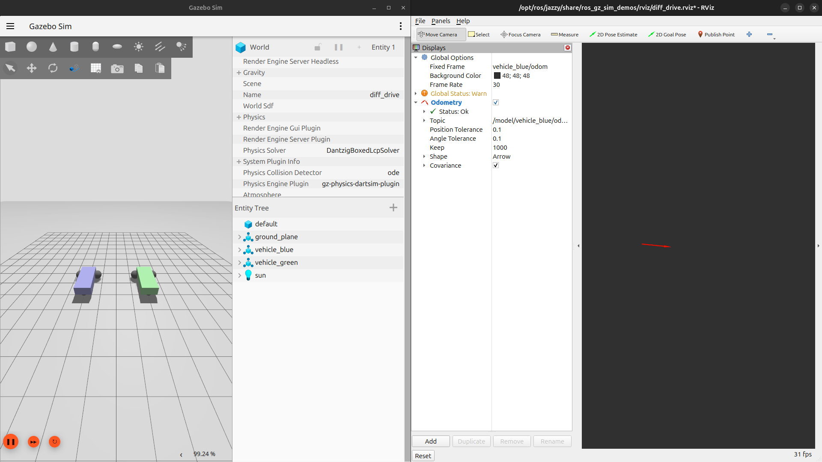Image resolution: width=822 pixels, height=462 pixels.
Task: Expand Global Status: Warn item
Action: coord(416,93)
